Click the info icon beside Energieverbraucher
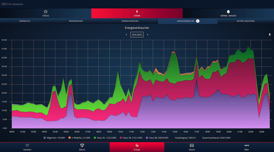Image resolution: width=274 pixels, height=152 pixels. pos(198,21)
